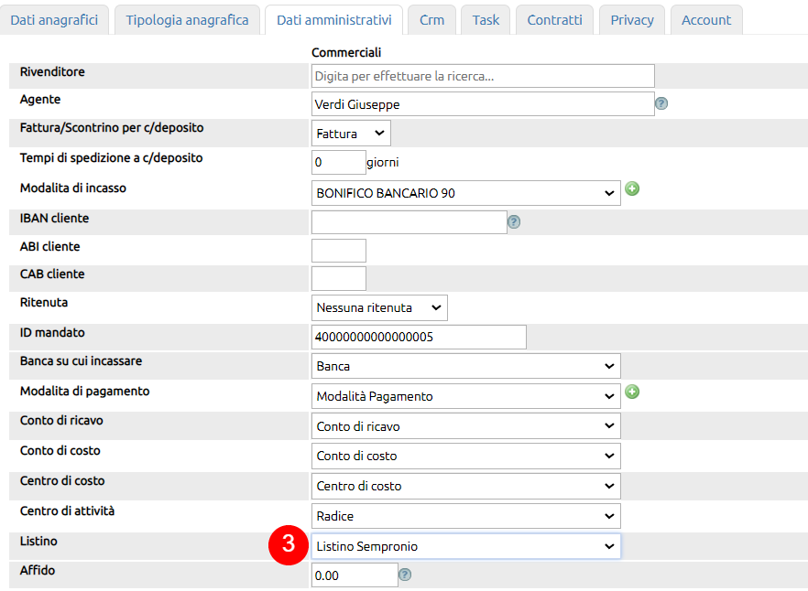Open the Task tab
Viewport: 808px width, 591px height.
point(486,20)
